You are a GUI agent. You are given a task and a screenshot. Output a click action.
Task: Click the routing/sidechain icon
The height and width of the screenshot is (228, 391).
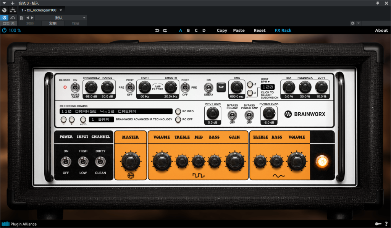coord(13,10)
